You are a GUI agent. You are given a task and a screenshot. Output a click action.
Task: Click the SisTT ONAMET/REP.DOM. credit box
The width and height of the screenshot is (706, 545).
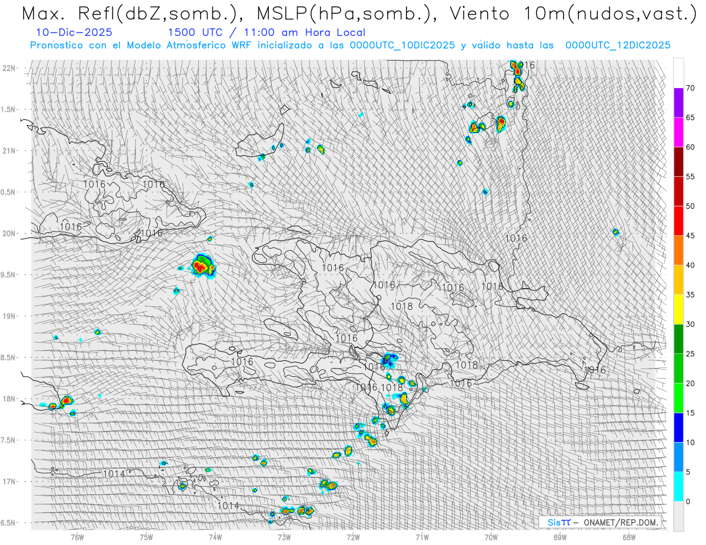pyautogui.click(x=601, y=522)
